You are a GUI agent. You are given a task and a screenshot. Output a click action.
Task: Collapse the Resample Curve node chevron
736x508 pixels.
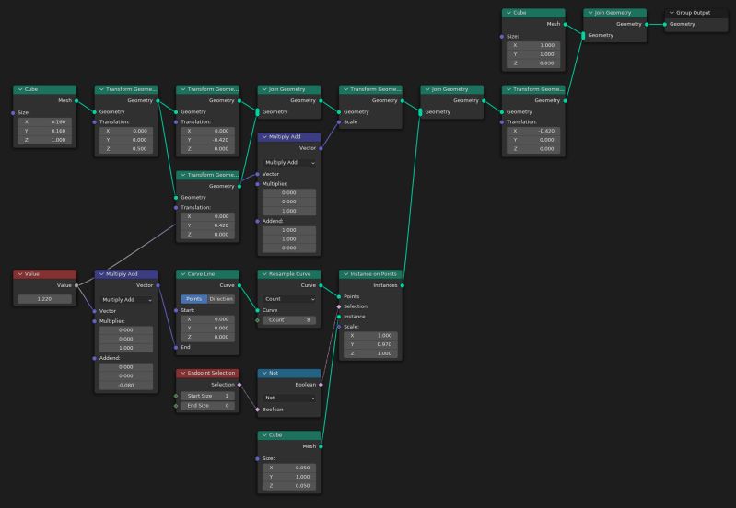264,274
